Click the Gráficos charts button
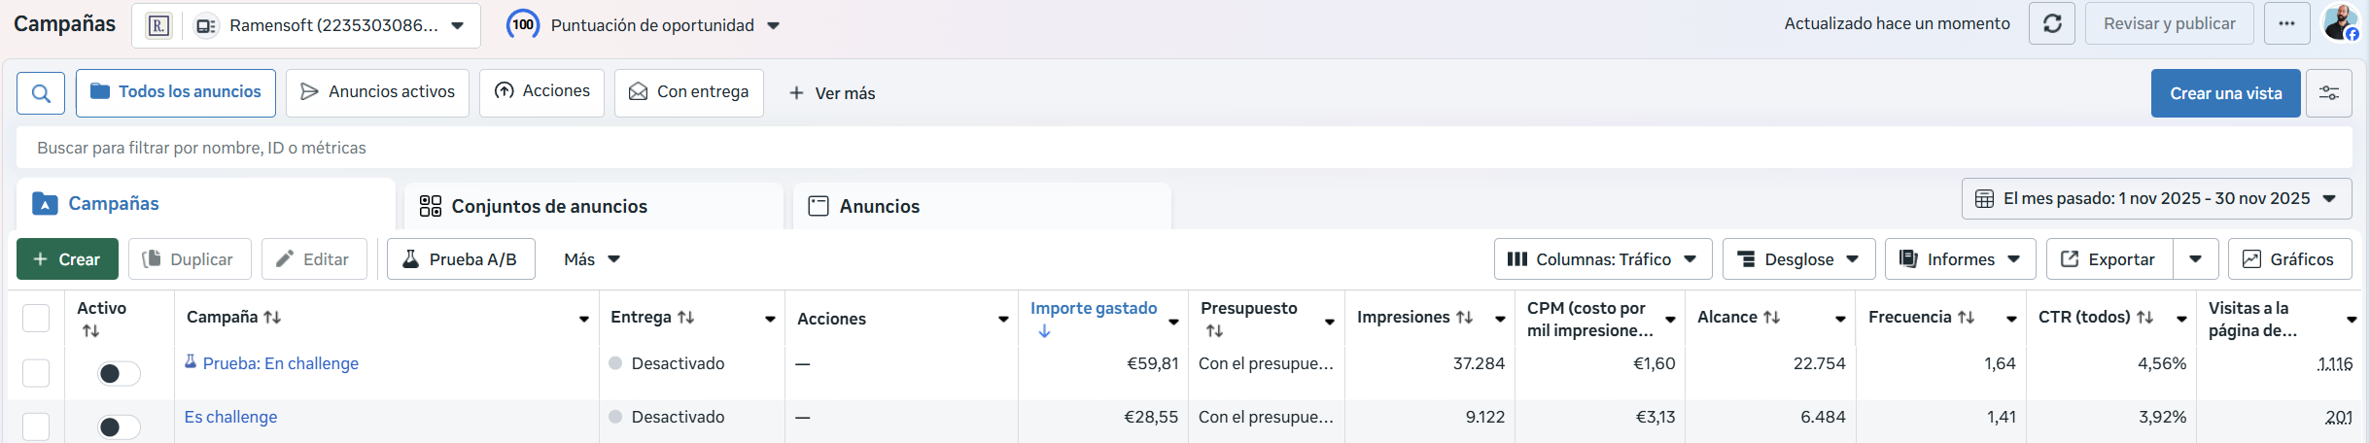 click(x=2288, y=259)
